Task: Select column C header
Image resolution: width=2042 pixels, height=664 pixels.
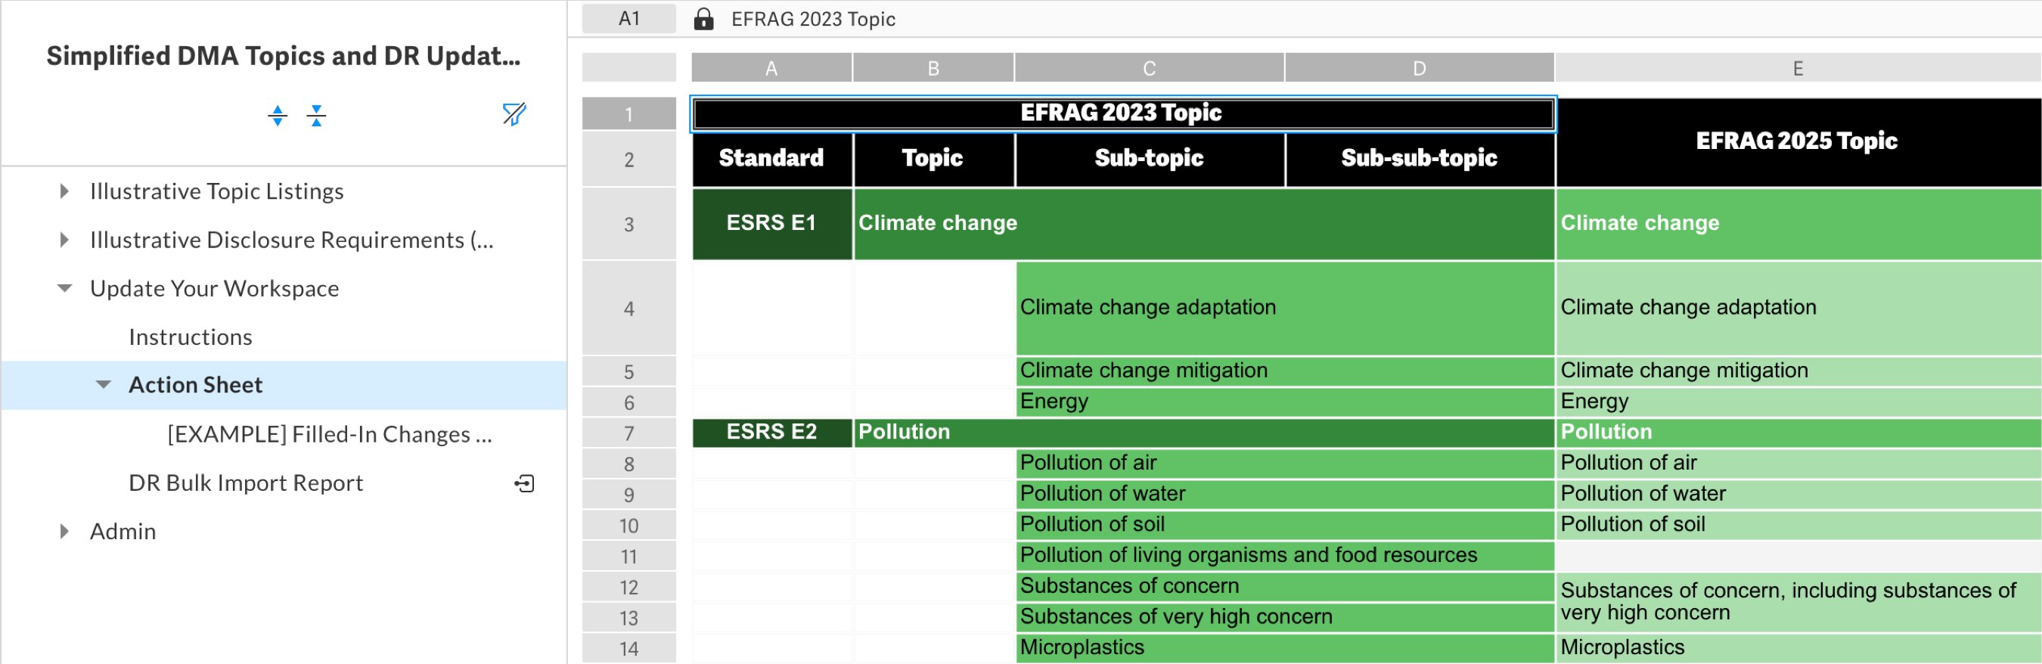Action: coord(1150,68)
